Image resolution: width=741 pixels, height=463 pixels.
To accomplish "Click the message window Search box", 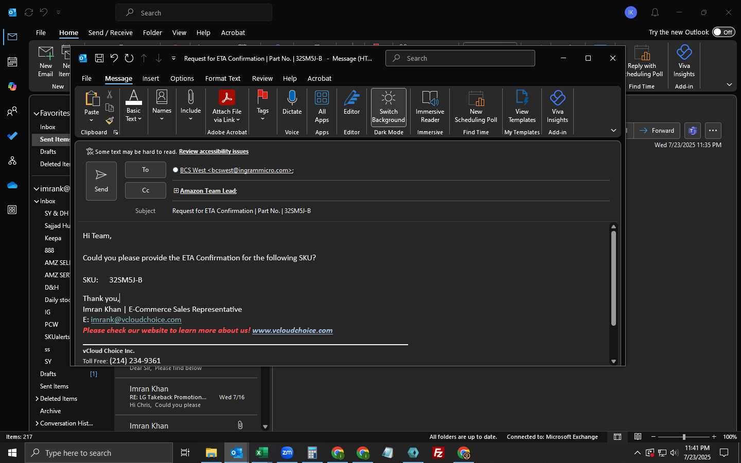I will point(460,58).
